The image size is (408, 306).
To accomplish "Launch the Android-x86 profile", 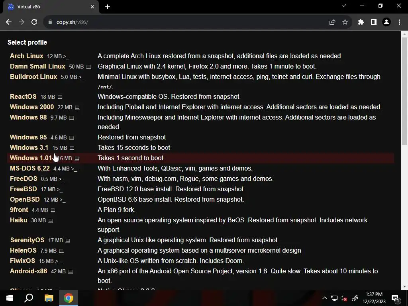I will point(29,271).
